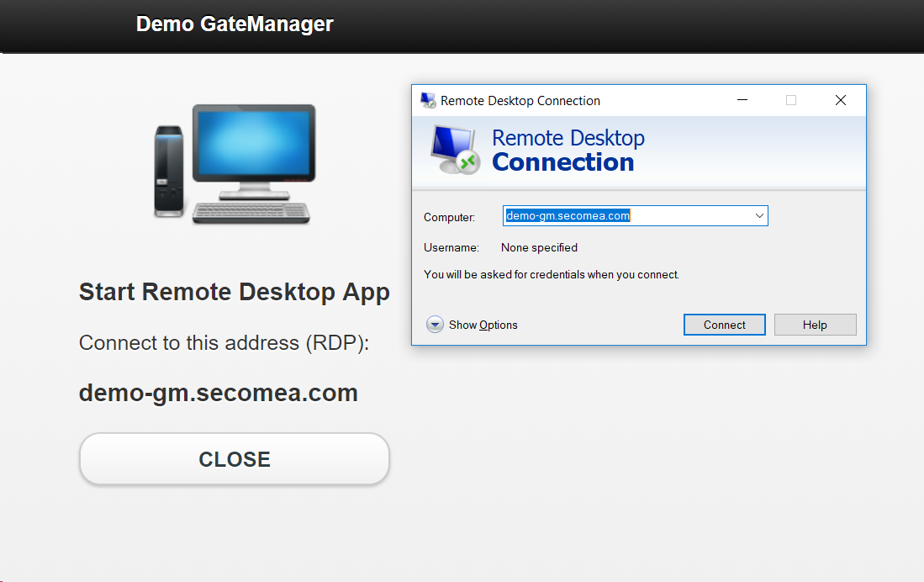Click the 'Remote Desktop Connection' banner heading
The image size is (924, 582).
[568, 151]
